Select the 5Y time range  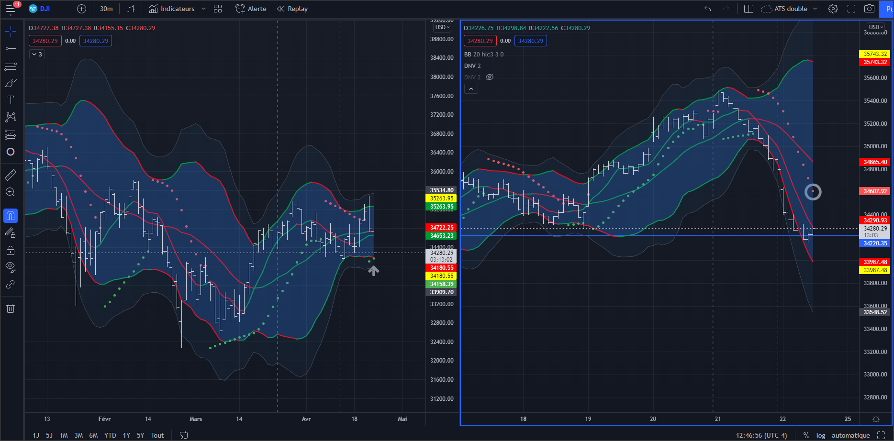pos(140,435)
